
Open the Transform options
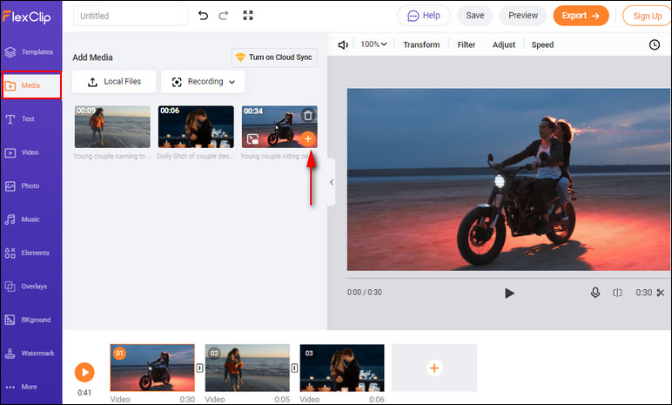(x=421, y=44)
